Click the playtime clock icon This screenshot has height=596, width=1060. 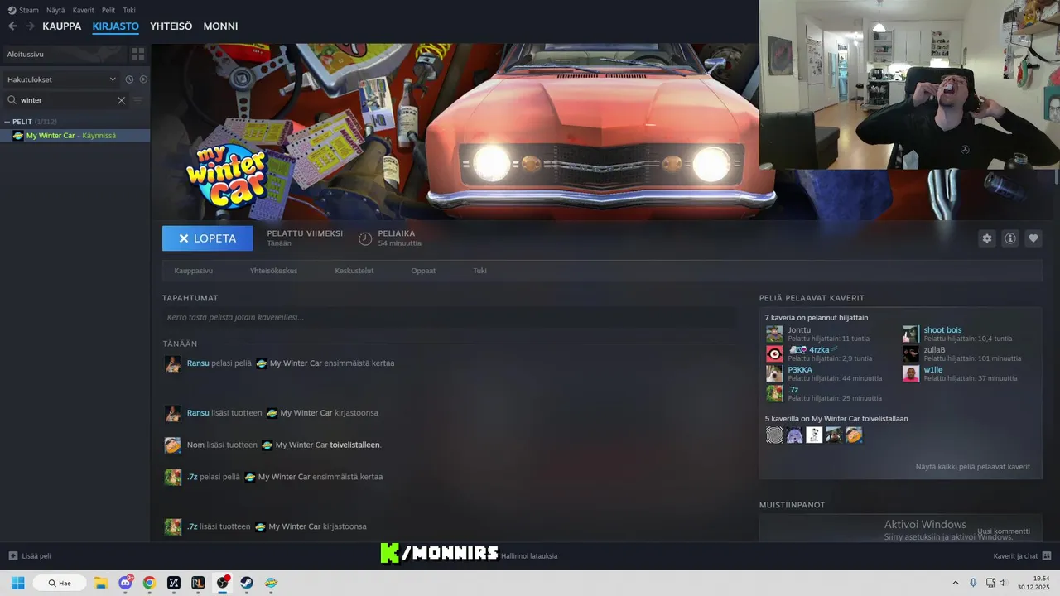365,238
